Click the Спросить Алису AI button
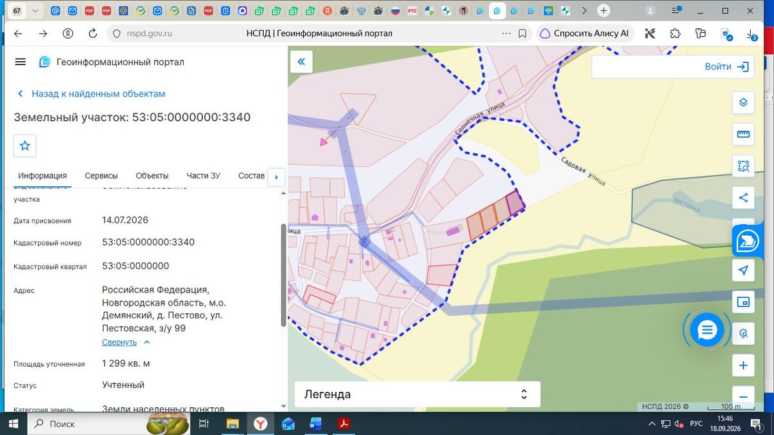 click(x=584, y=34)
